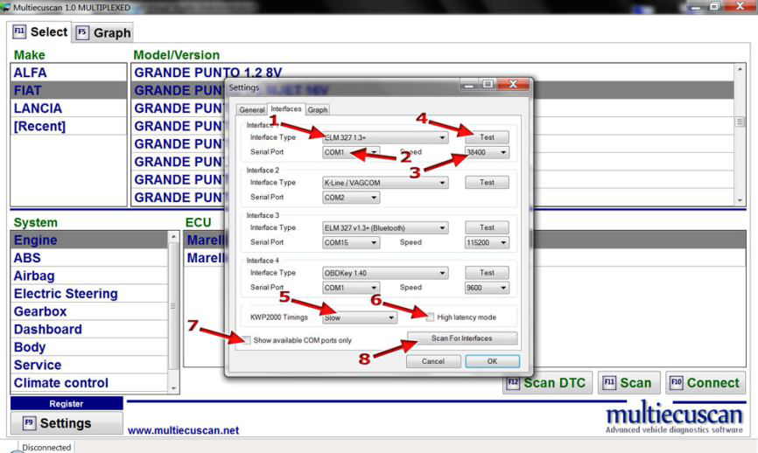Toggle Show available COM ports only
Image resolution: width=758 pixels, height=453 pixels.
247,340
